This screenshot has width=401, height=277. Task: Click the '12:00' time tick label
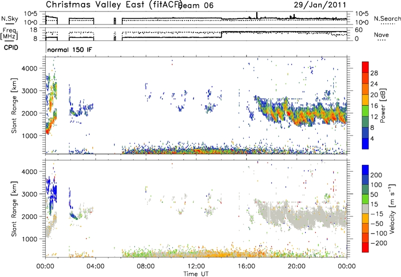(x=196, y=266)
